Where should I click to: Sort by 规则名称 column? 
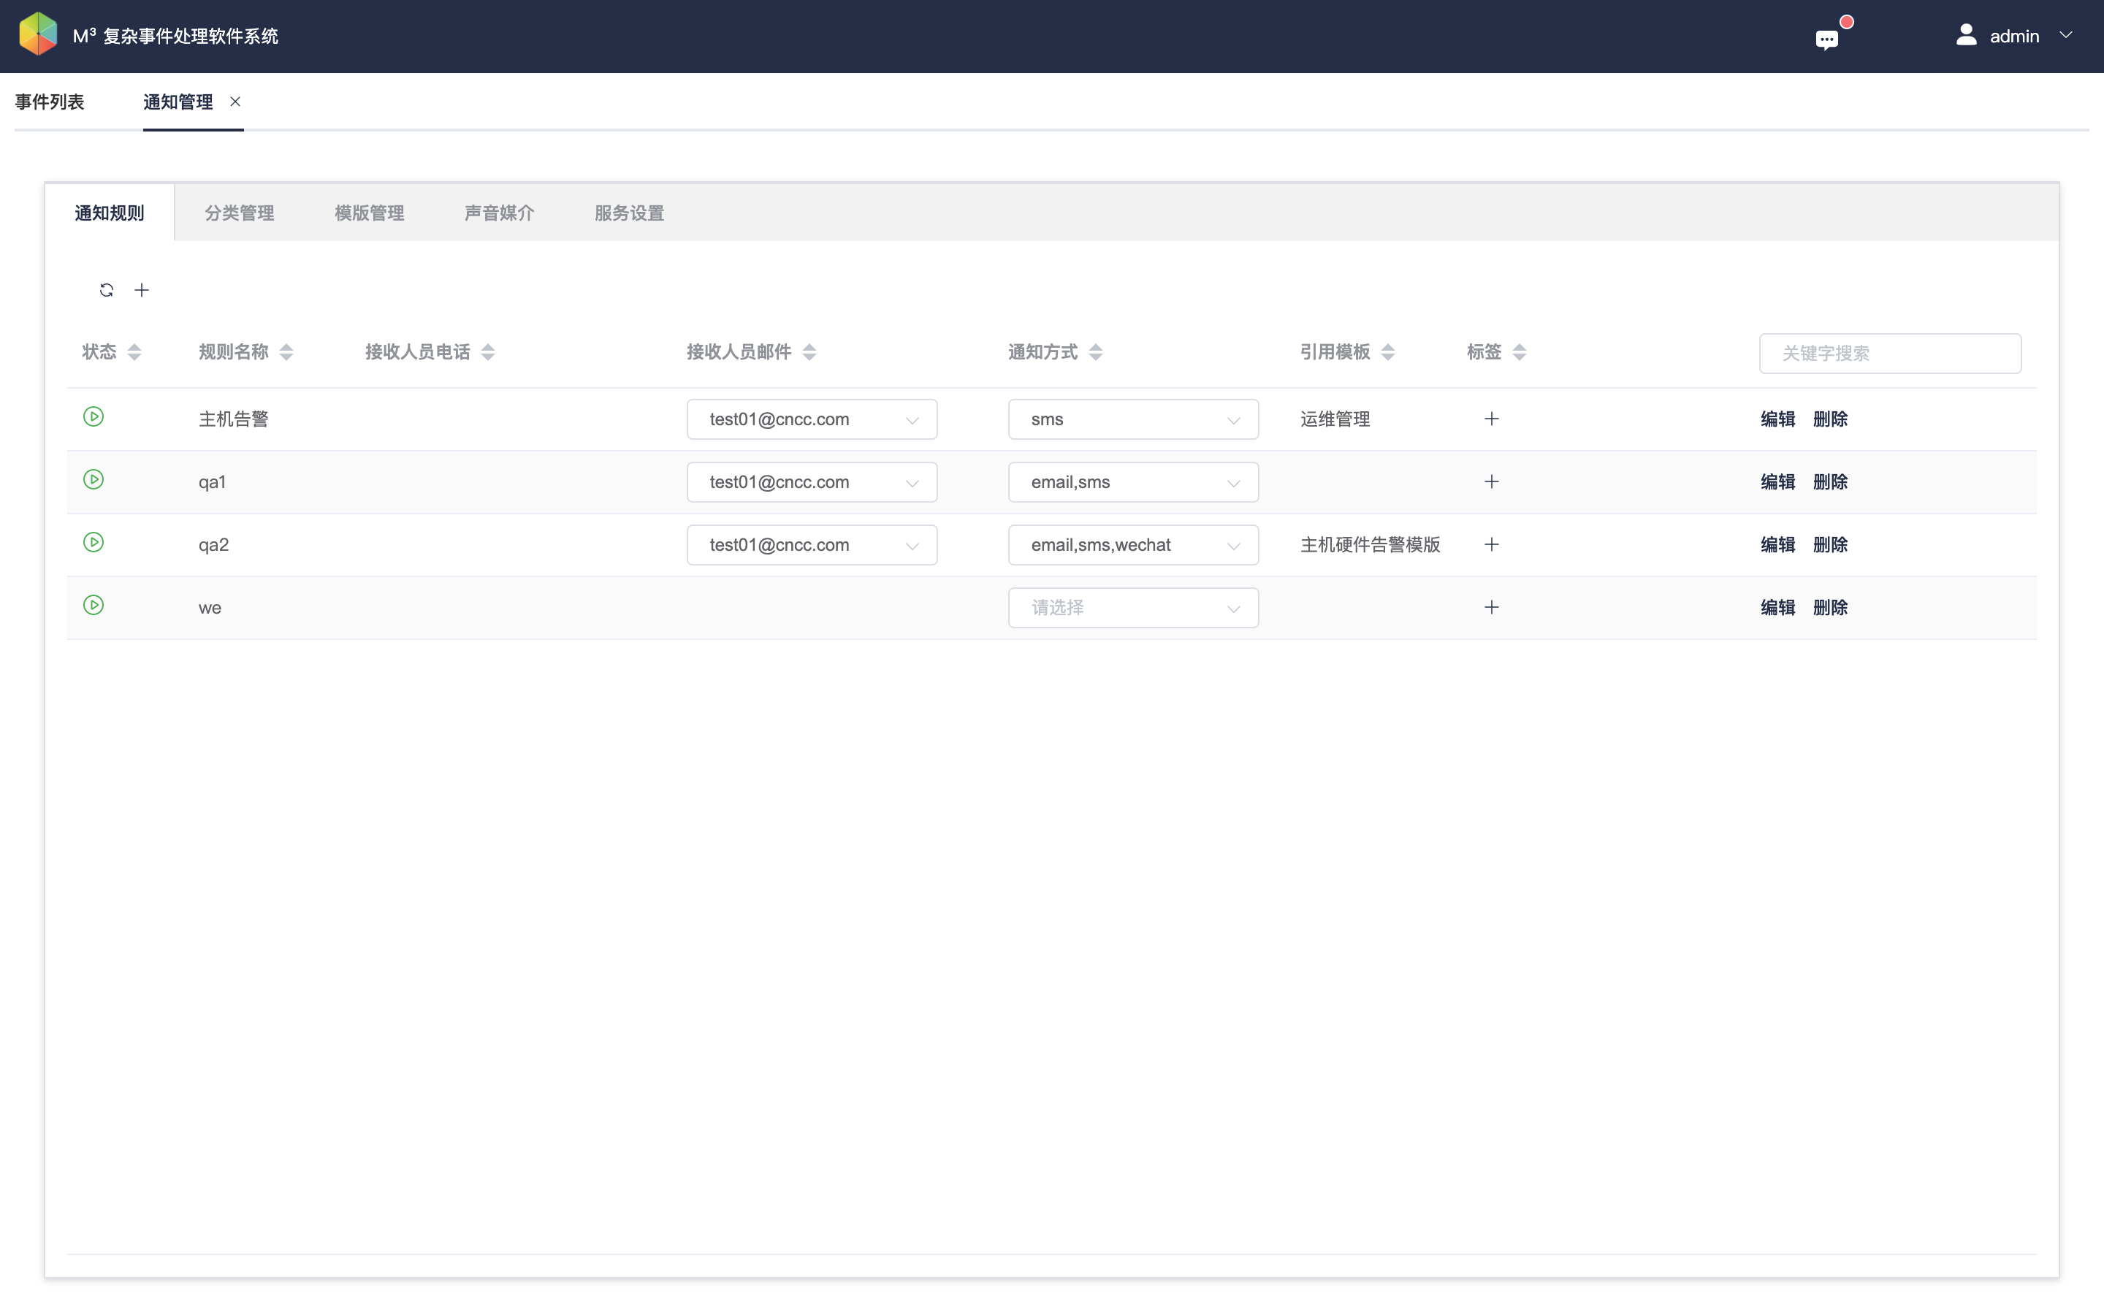[286, 352]
